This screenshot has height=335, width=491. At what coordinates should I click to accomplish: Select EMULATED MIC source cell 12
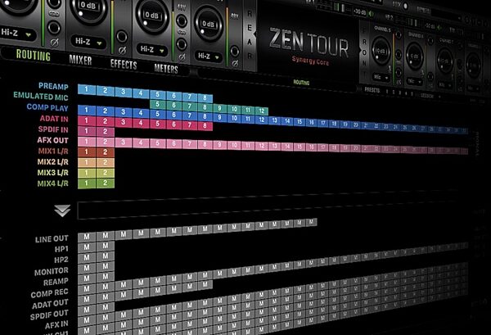(262, 111)
